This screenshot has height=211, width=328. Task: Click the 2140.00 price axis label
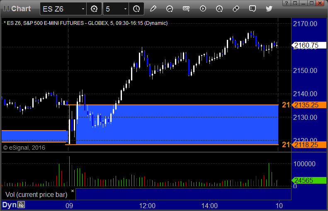tap(305, 94)
